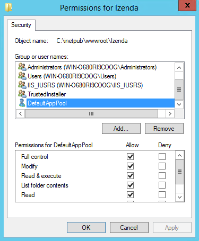Viewport: 199px width, 241px height.
Task: Open the Security tab
Action: (x=21, y=25)
